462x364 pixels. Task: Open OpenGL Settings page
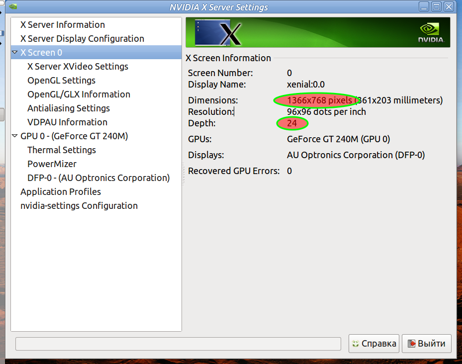tap(61, 81)
